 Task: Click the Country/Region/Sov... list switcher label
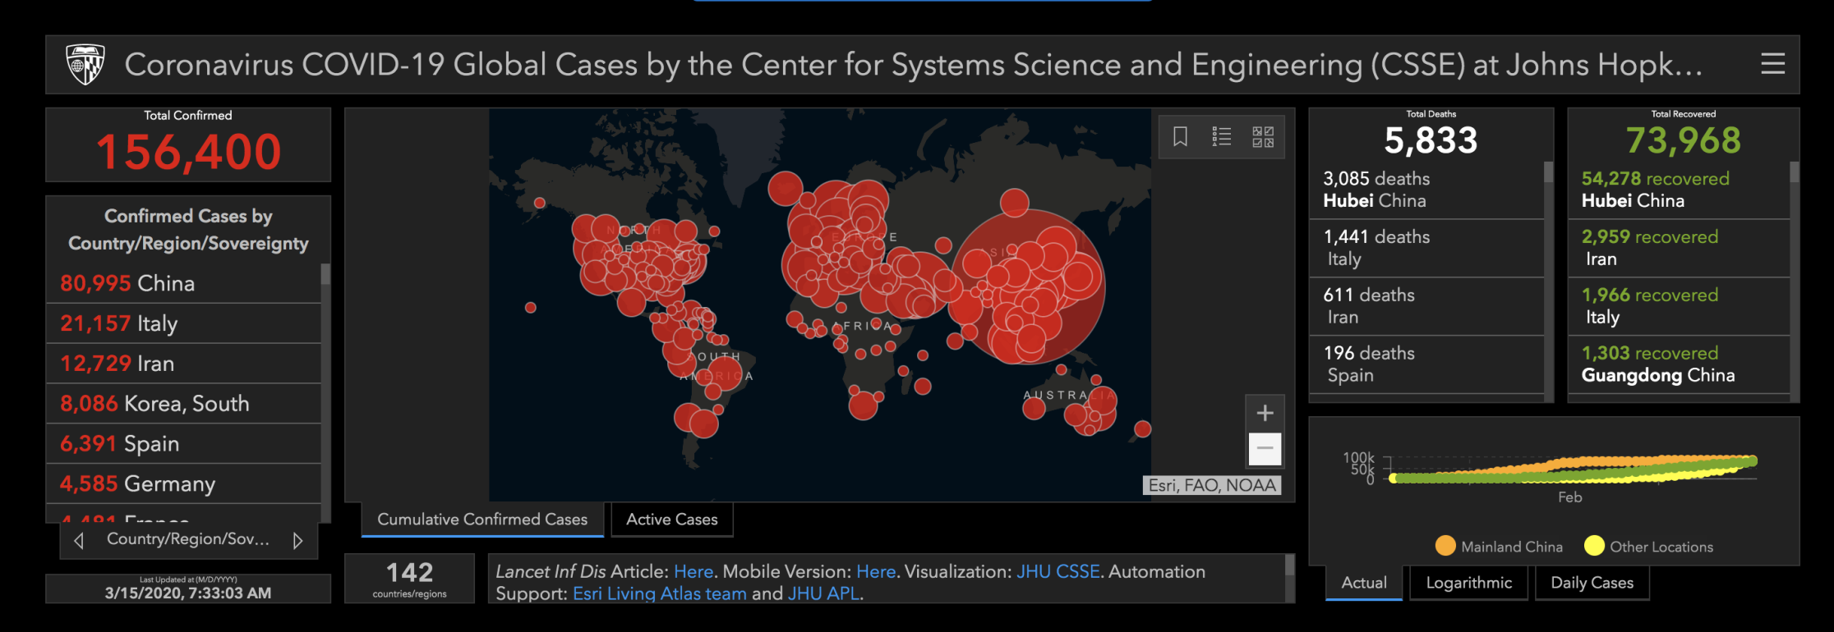pyautogui.click(x=188, y=539)
